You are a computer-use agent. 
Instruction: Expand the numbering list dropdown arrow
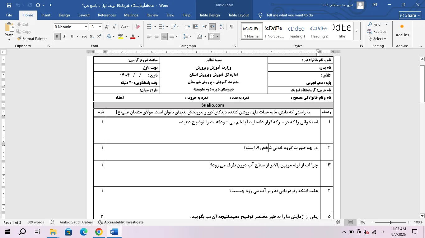(167, 27)
